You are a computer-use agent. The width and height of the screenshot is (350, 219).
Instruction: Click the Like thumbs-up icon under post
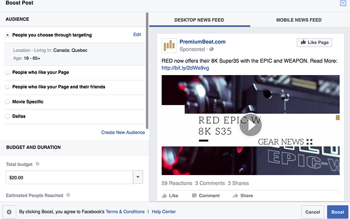pos(165,196)
